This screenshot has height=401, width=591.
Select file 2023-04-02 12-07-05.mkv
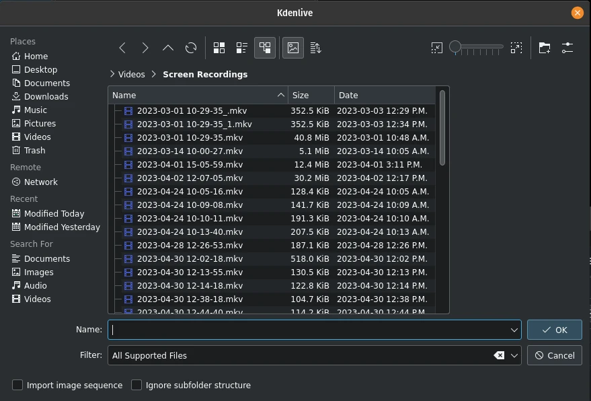click(x=190, y=178)
